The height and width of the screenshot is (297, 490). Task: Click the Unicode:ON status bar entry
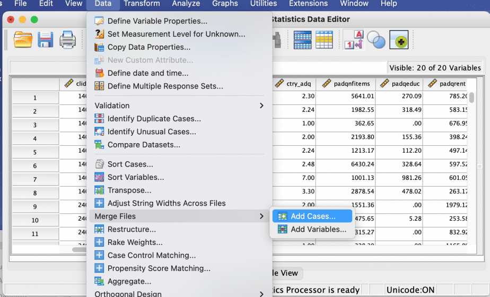click(x=410, y=290)
